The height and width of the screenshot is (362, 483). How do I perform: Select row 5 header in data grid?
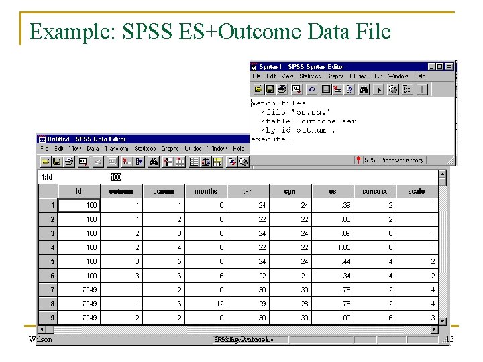click(48, 261)
